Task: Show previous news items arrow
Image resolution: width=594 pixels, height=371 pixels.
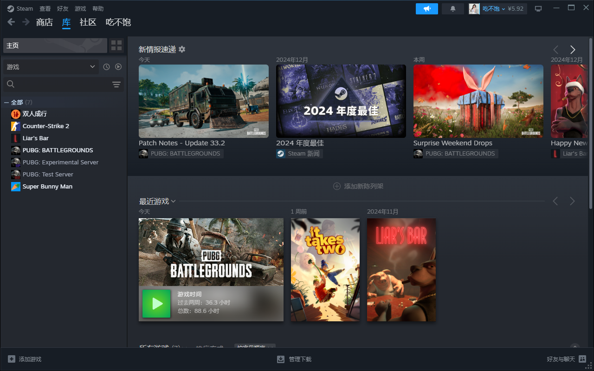Action: click(x=555, y=50)
